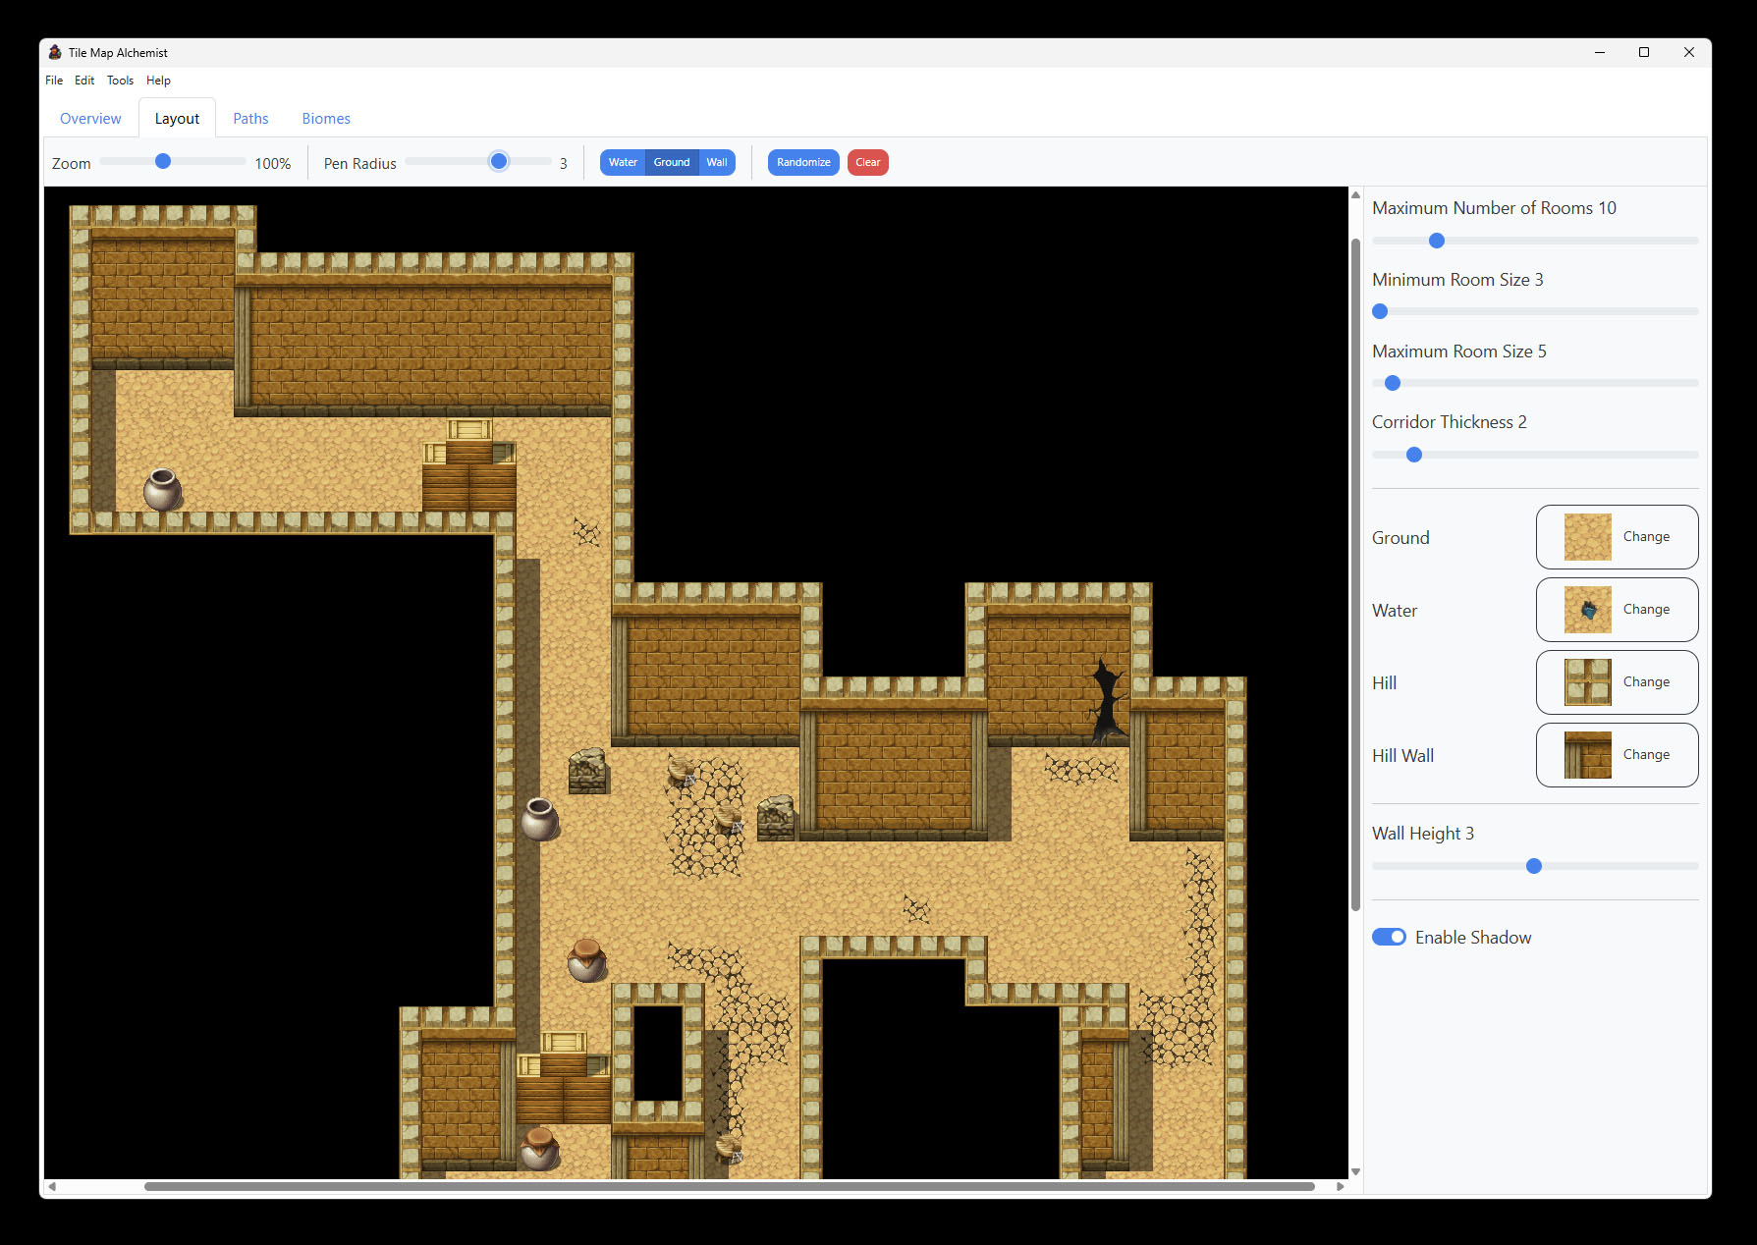Switch to the Biomes tab
1757x1245 pixels.
pyautogui.click(x=326, y=119)
